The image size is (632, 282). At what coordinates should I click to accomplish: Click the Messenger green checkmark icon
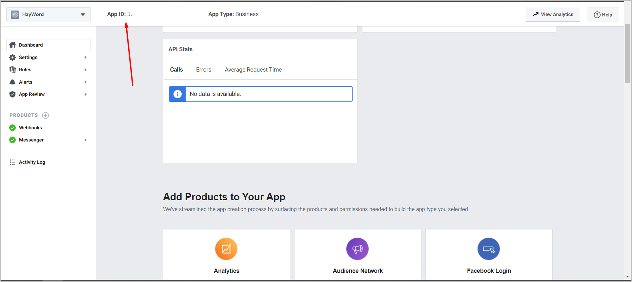point(12,140)
